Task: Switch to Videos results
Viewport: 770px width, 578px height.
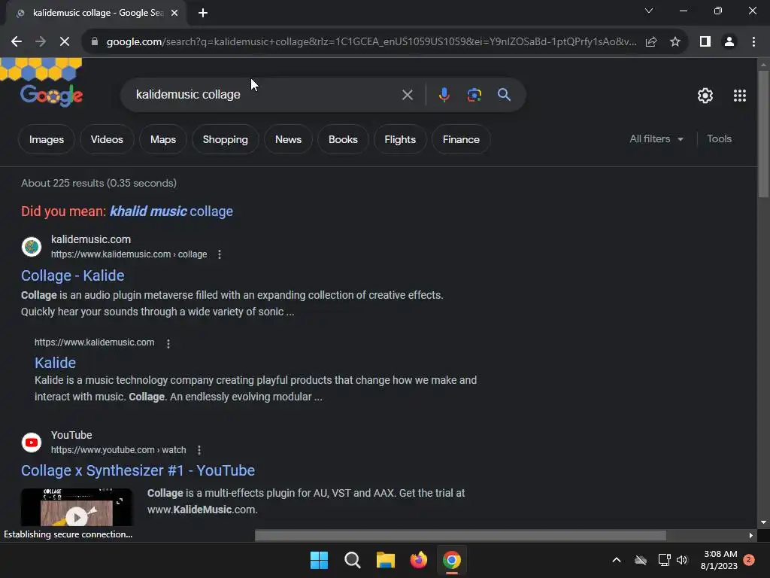Action: (107, 139)
